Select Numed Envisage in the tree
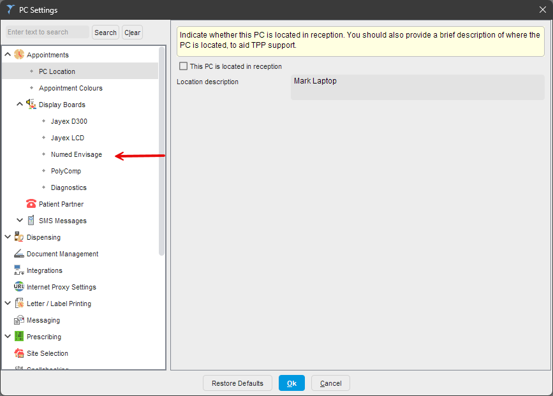 point(76,154)
